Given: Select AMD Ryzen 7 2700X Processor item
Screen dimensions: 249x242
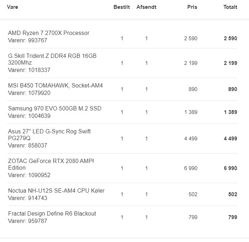Looking at the screenshot, I should (x=49, y=33).
